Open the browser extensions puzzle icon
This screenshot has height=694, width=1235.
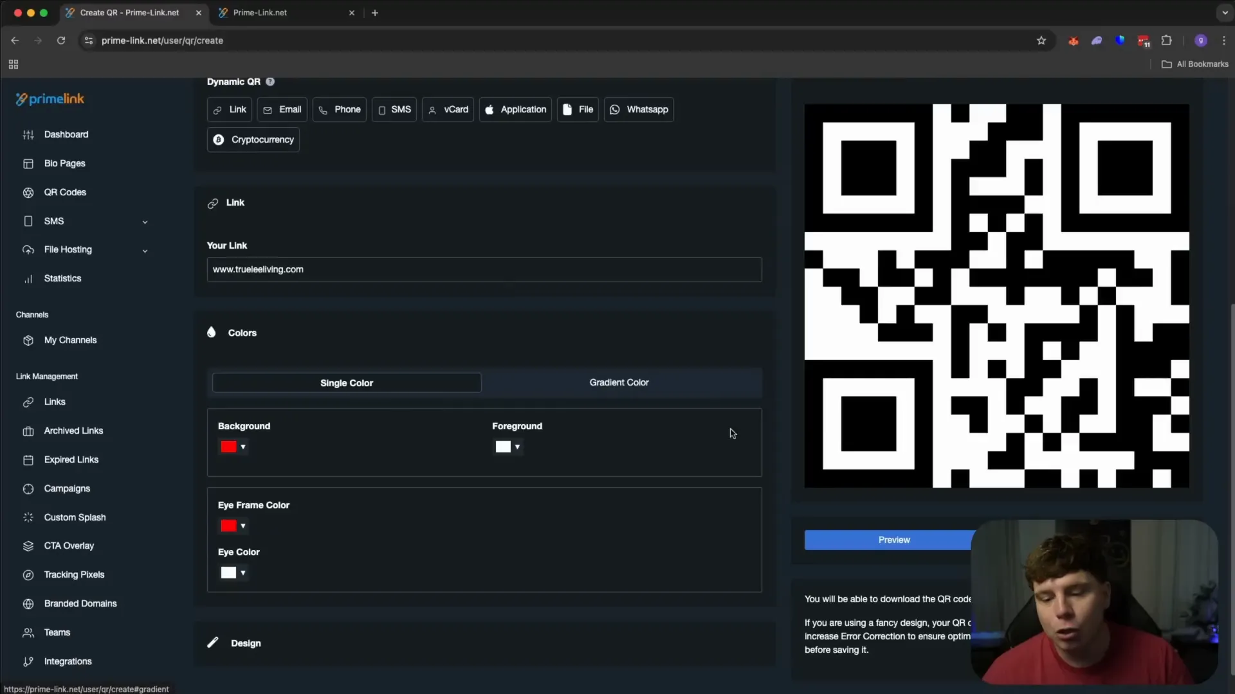pos(1166,40)
